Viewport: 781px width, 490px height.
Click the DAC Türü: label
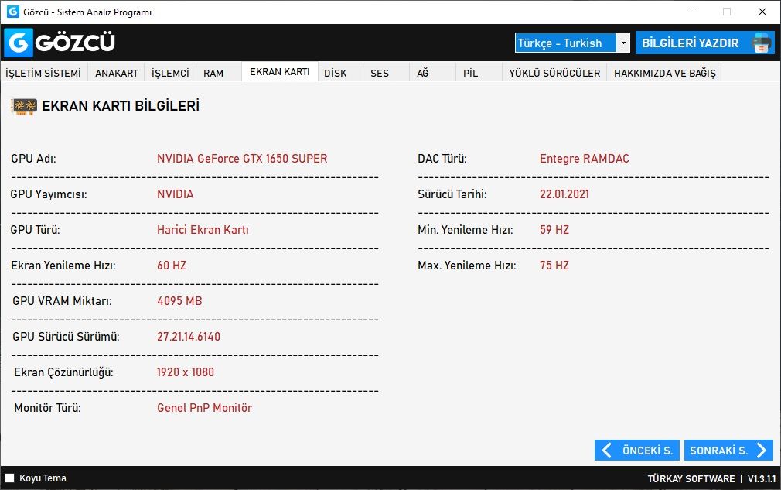[442, 159]
